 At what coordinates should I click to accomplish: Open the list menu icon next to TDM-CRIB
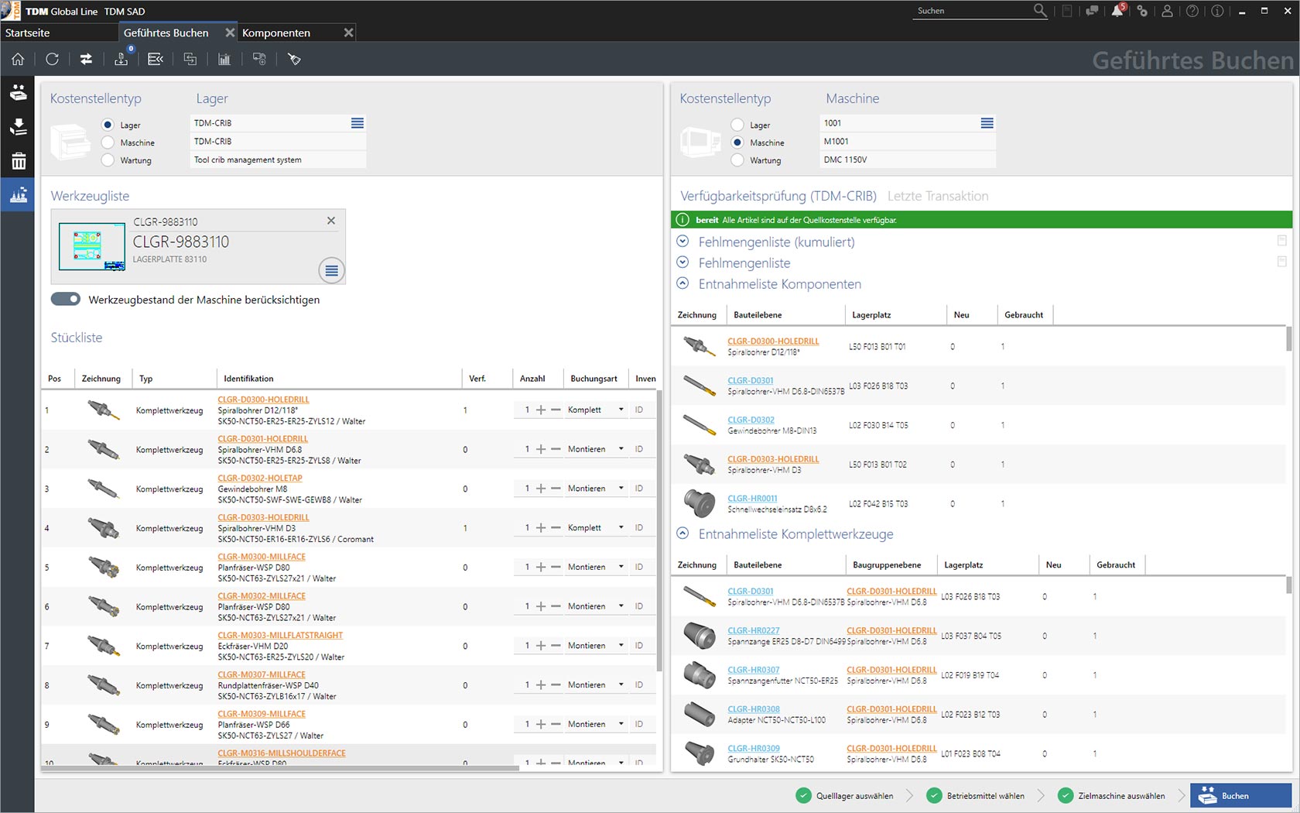357,123
